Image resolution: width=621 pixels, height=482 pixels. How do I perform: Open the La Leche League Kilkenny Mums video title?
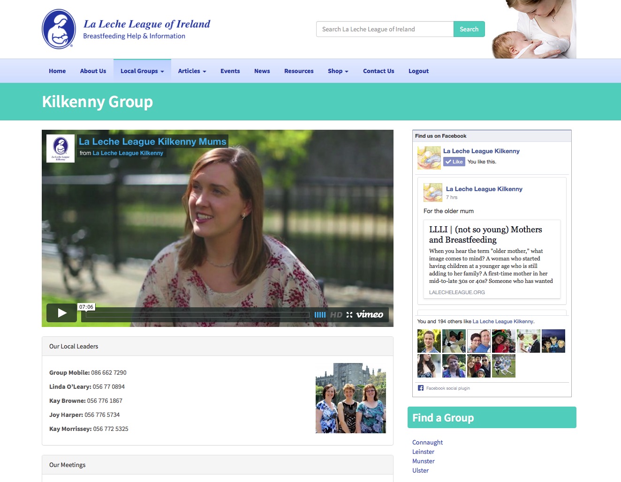[152, 141]
